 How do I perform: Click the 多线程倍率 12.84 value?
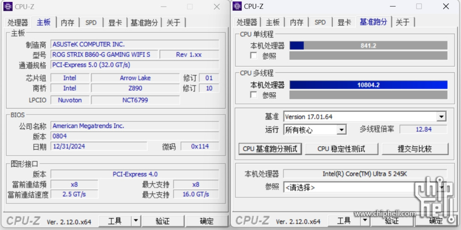424,129
